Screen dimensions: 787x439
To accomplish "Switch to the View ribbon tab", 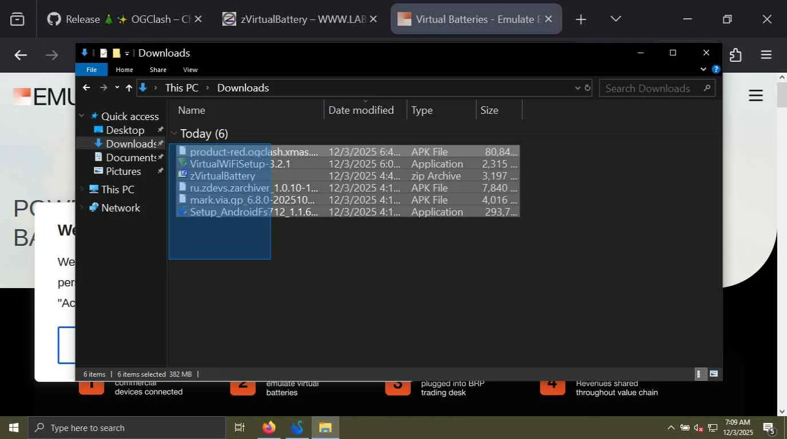I will coord(190,70).
